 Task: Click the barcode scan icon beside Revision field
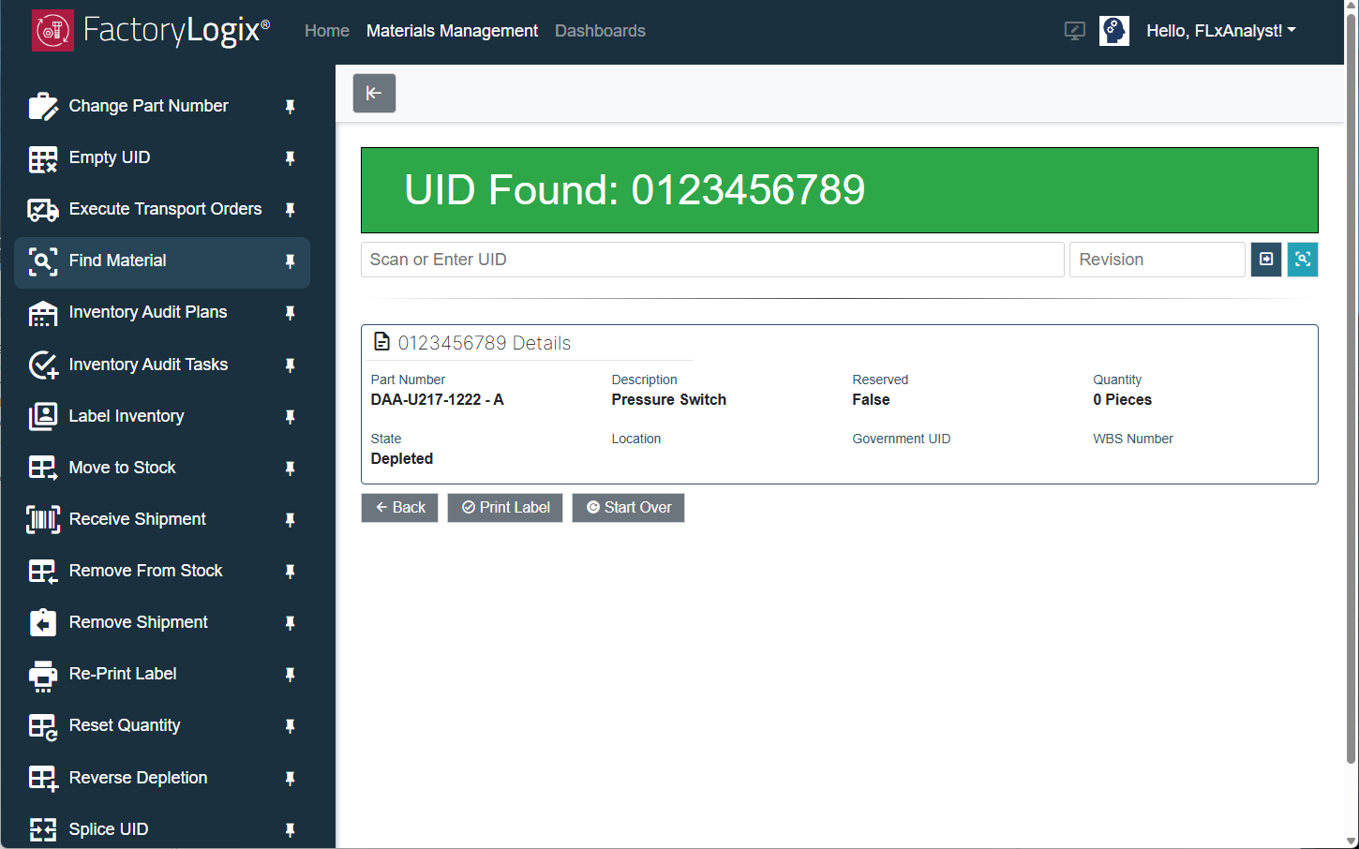tap(1303, 260)
